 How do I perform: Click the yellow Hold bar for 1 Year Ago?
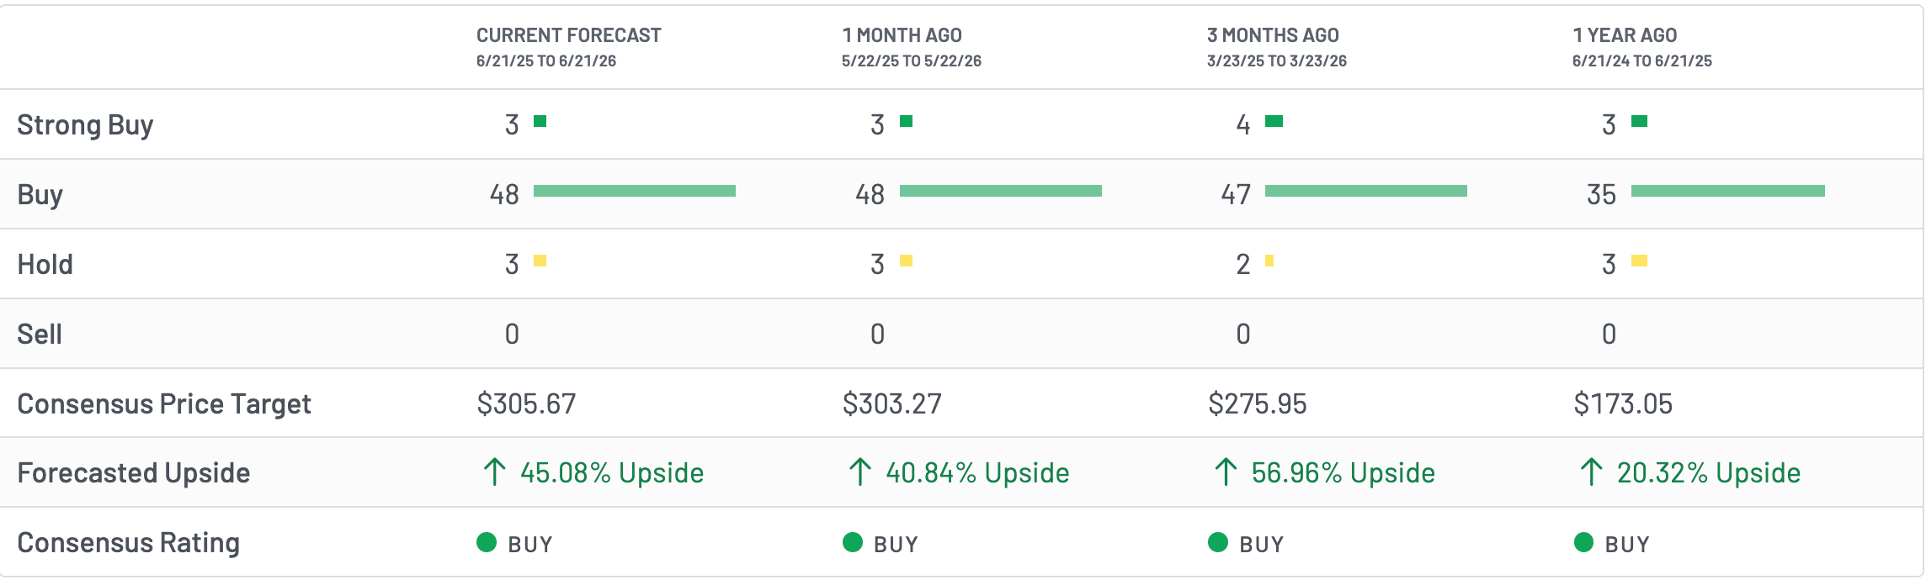pyautogui.click(x=1639, y=261)
